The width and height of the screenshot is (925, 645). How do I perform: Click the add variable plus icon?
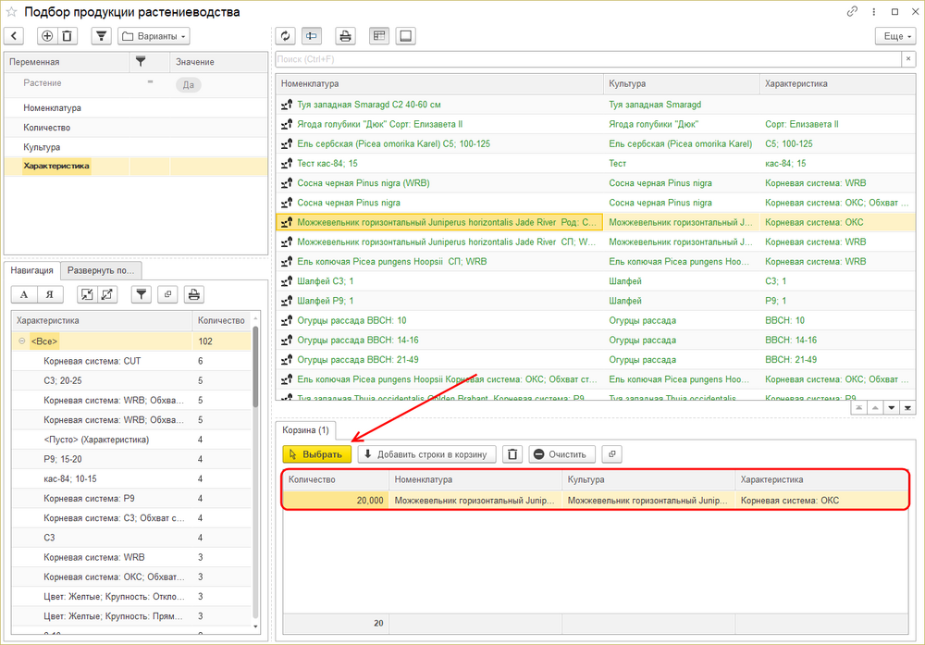pyautogui.click(x=47, y=36)
